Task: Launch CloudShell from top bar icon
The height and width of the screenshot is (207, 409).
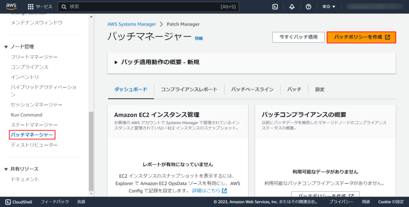Action: click(x=275, y=7)
